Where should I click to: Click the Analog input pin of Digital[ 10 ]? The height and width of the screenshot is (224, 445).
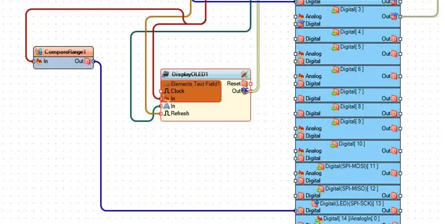tap(295, 151)
